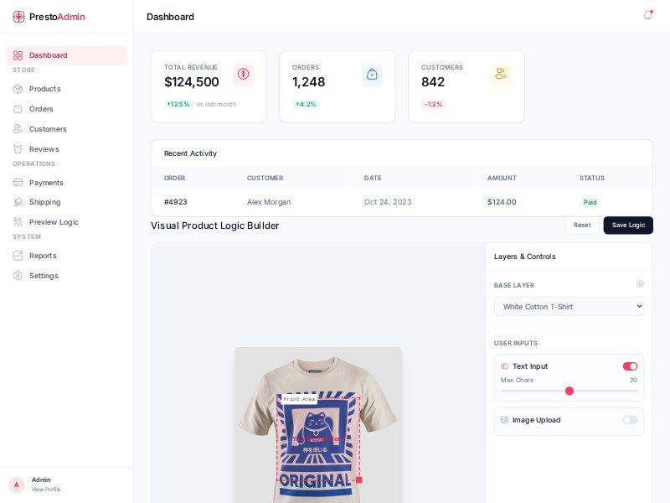Click the Settings gear icon in sidebar
The width and height of the screenshot is (670, 503).
click(18, 276)
